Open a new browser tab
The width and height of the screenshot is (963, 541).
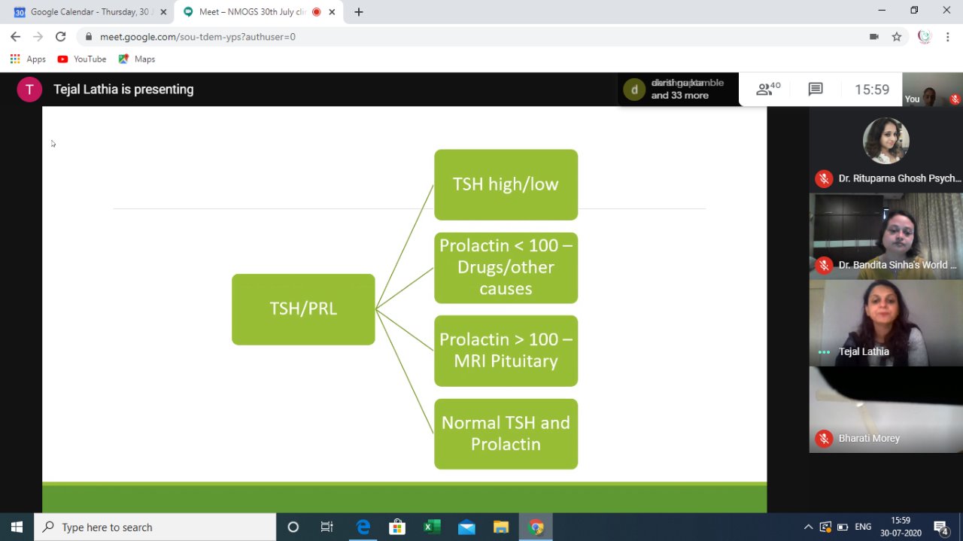[x=359, y=12]
